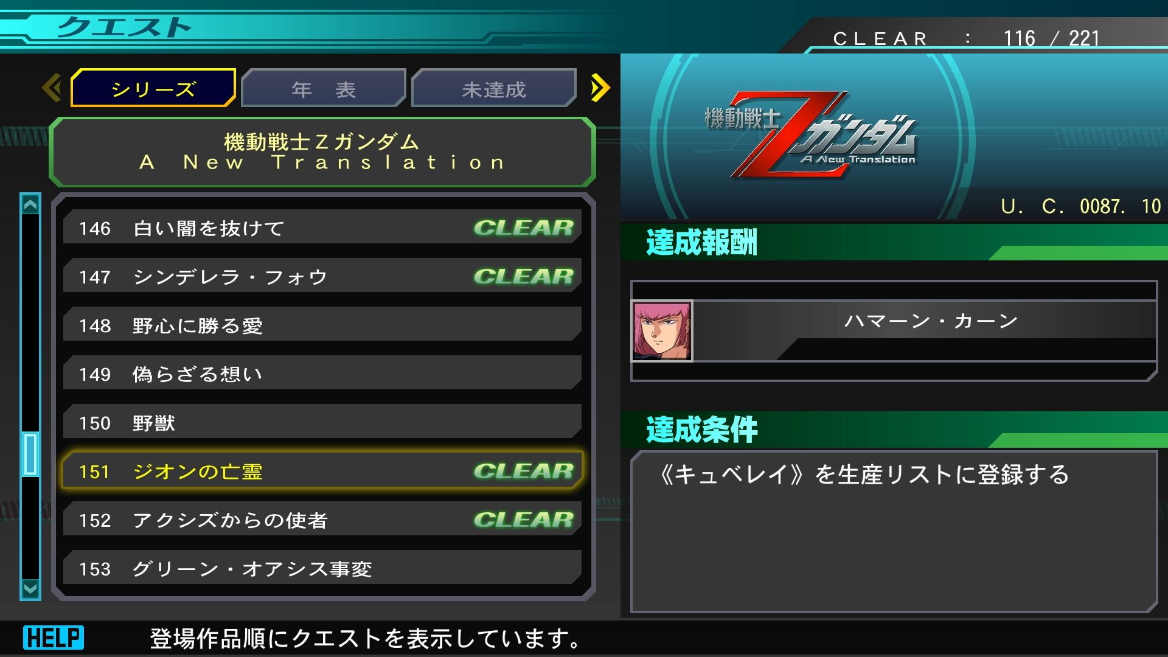Image resolution: width=1168 pixels, height=657 pixels.
Task: Open the 未達成 tab
Action: tap(494, 88)
